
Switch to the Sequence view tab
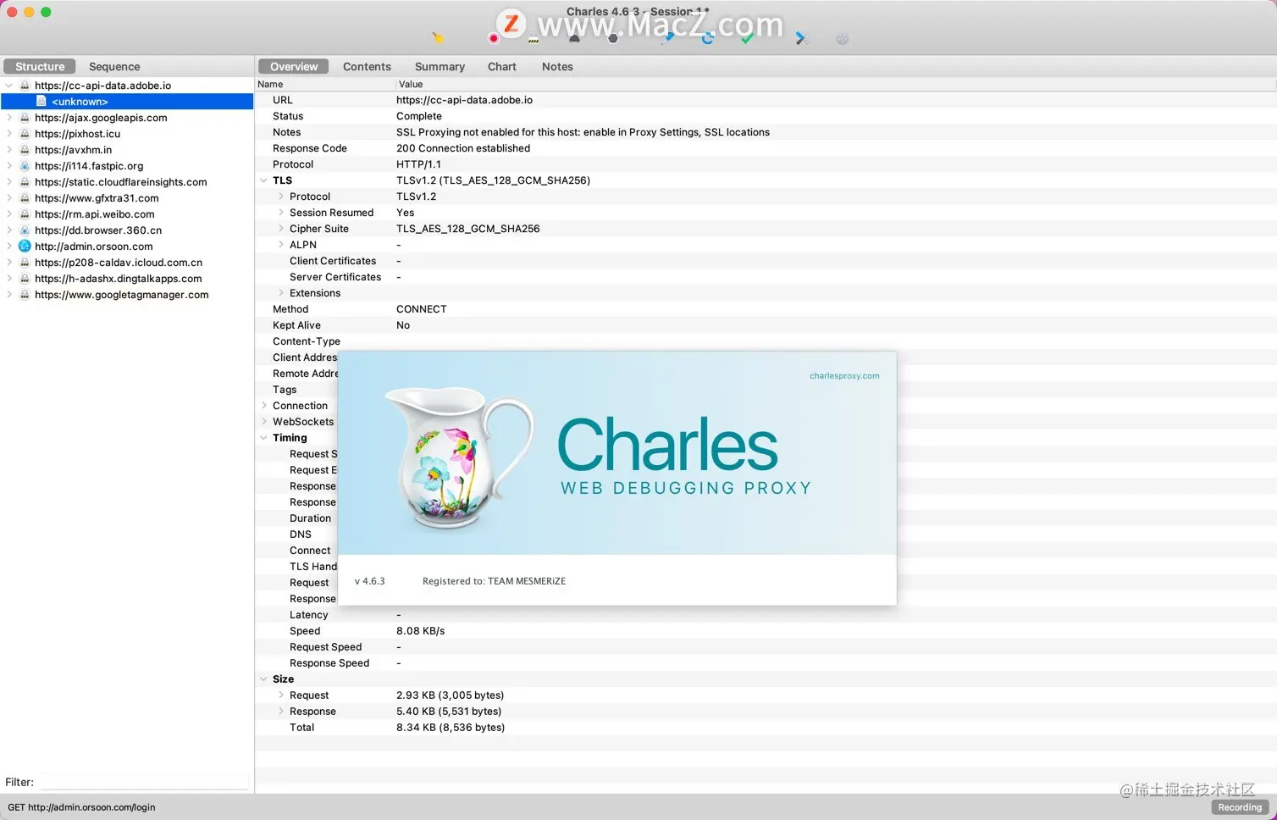click(x=114, y=66)
